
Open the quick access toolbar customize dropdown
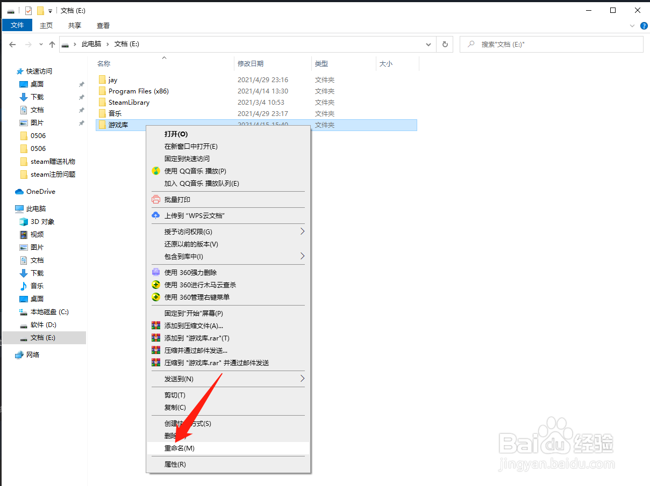[50, 11]
